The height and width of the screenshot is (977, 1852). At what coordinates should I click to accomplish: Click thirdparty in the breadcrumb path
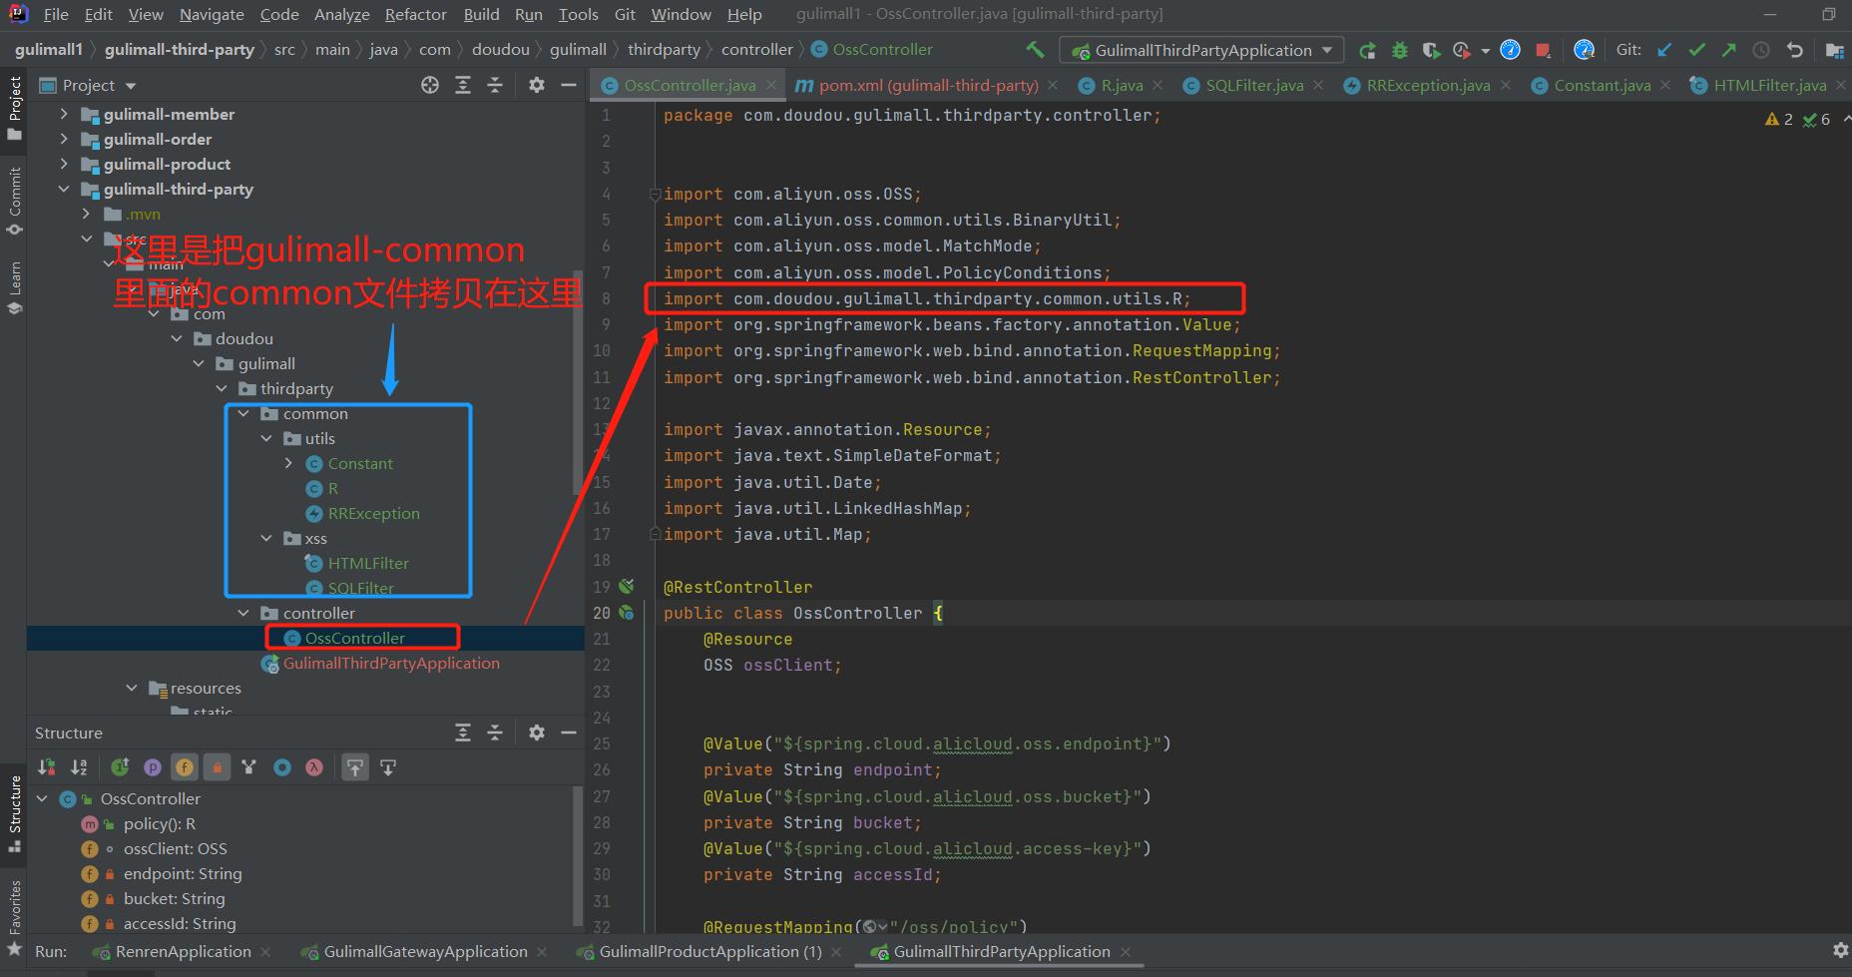coord(664,49)
